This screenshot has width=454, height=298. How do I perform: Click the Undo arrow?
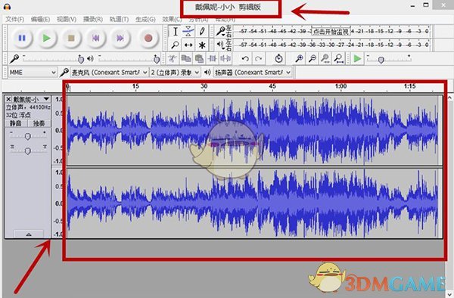tap(245, 59)
